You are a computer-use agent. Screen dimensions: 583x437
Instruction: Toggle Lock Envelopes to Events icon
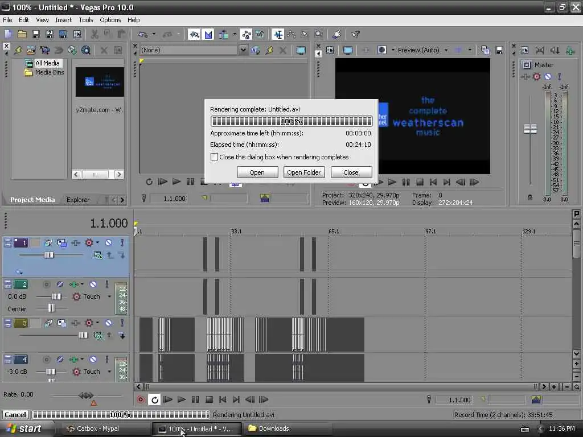click(x=246, y=35)
